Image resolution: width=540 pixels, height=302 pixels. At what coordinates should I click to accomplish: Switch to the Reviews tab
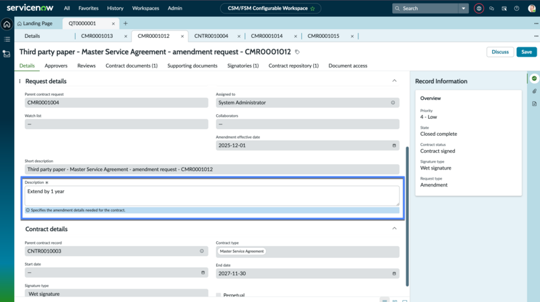click(86, 66)
